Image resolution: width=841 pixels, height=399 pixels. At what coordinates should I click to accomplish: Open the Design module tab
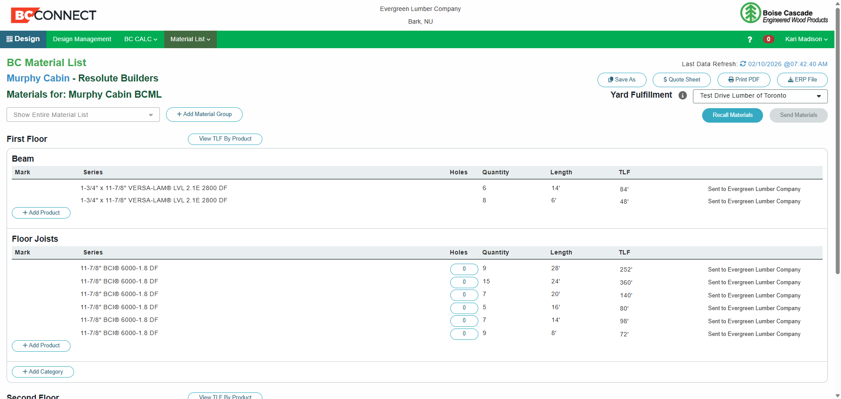[23, 39]
